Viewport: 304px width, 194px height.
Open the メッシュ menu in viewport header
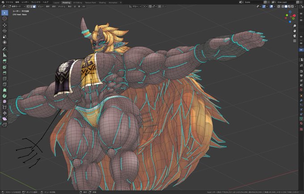[x=62, y=6]
